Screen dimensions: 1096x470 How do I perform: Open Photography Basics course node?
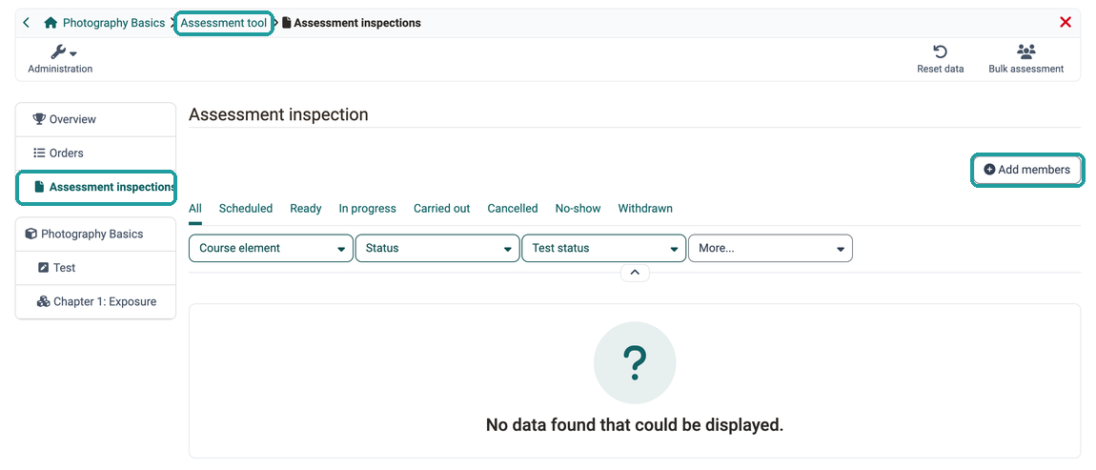[x=95, y=235]
